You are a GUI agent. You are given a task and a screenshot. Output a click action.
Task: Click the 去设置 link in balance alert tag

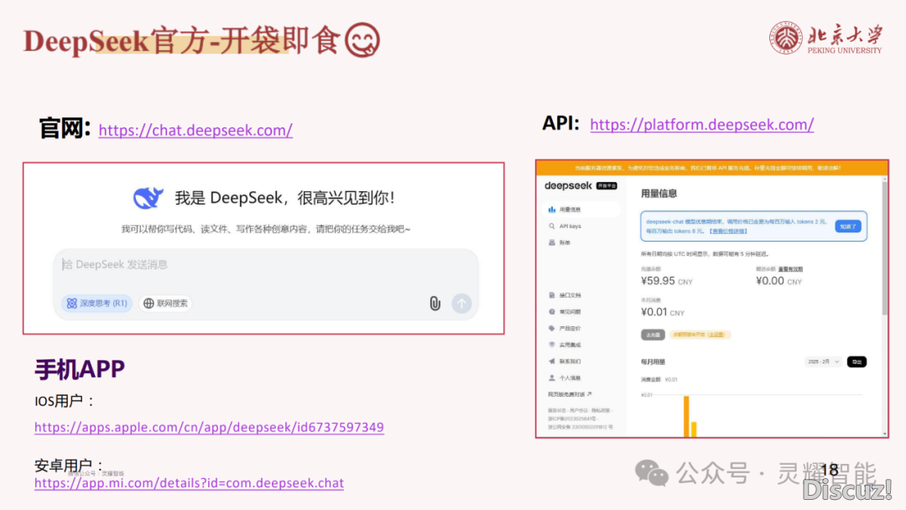pyautogui.click(x=716, y=335)
